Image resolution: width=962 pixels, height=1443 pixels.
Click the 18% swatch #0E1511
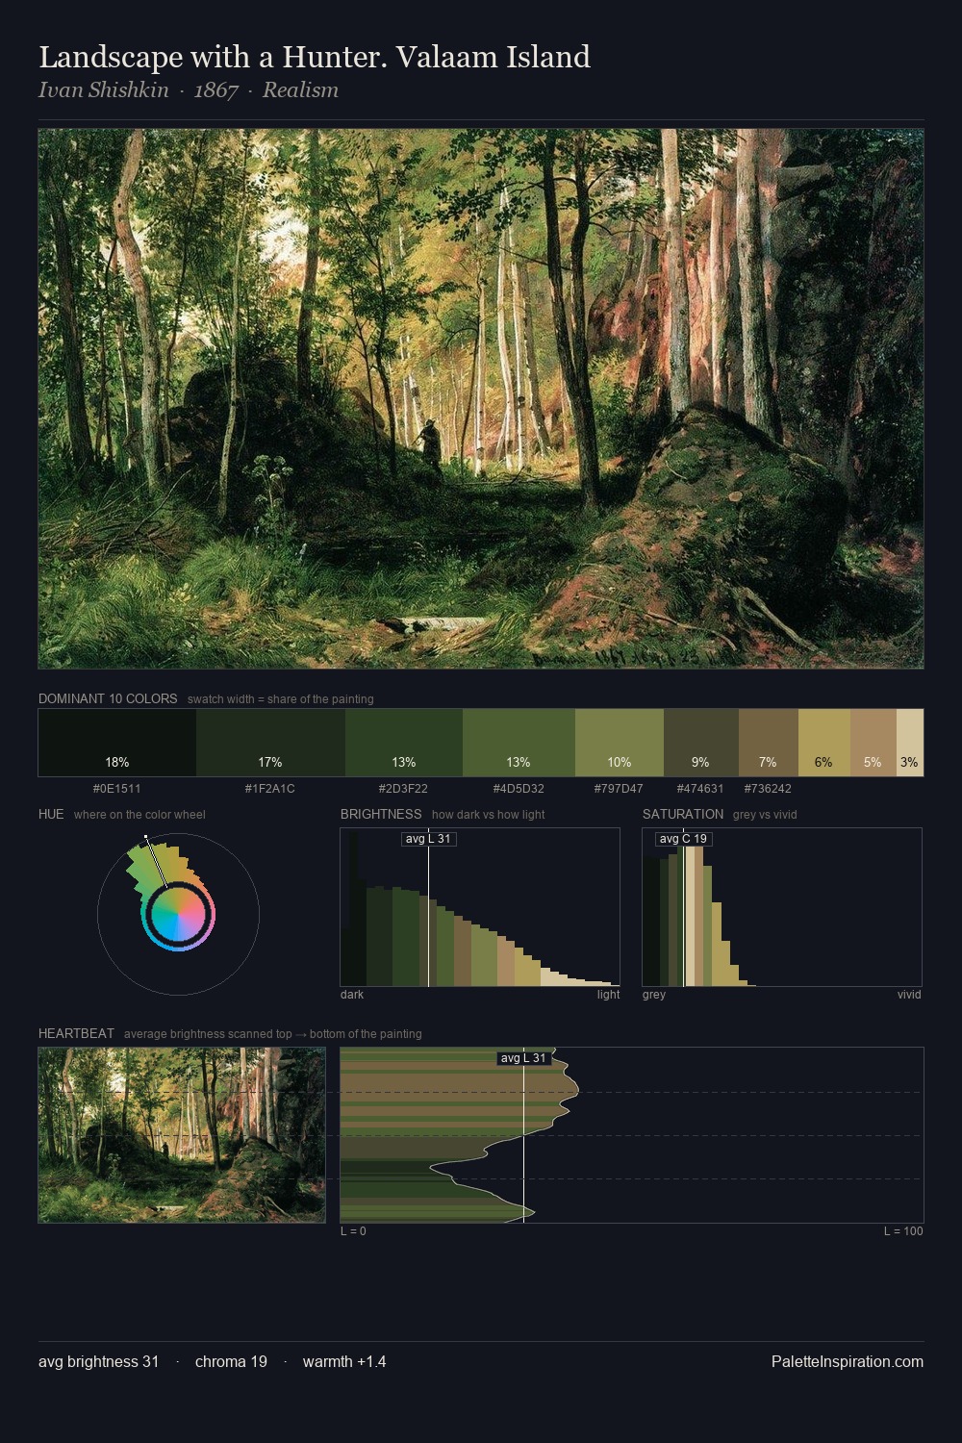117,743
